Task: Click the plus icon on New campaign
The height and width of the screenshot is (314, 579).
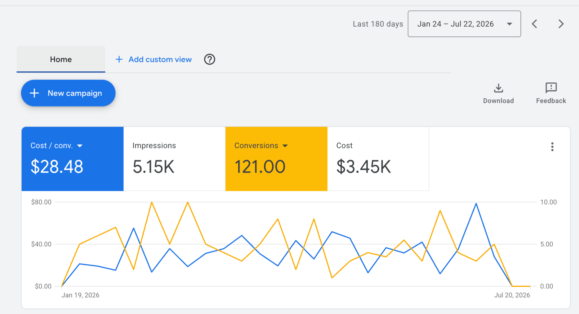Action: pos(34,93)
